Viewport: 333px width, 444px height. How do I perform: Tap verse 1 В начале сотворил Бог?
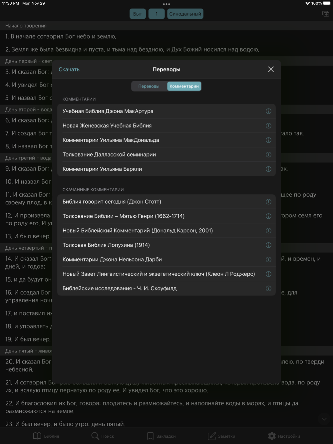pos(61,37)
